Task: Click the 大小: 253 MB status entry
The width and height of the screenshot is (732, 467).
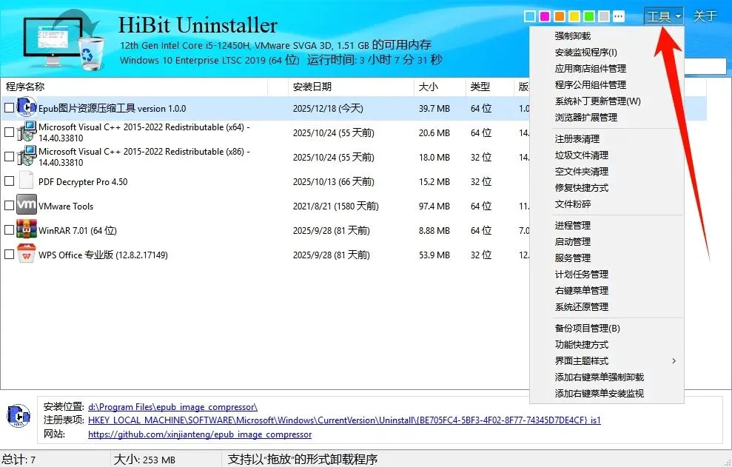Action: pyautogui.click(x=145, y=460)
